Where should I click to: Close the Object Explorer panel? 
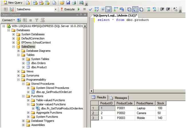[85, 15]
